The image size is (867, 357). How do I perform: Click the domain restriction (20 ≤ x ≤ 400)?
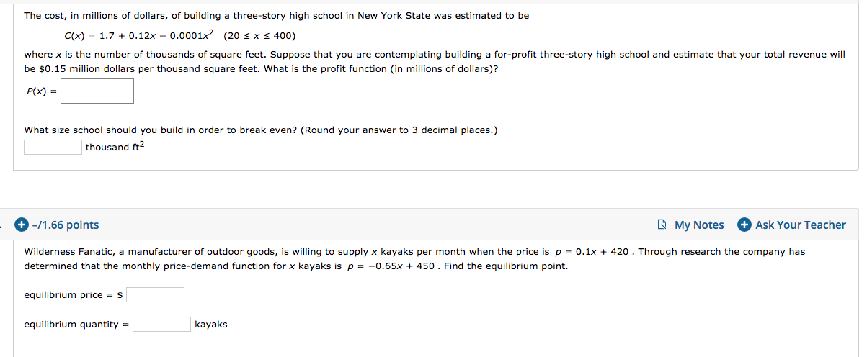(x=259, y=35)
